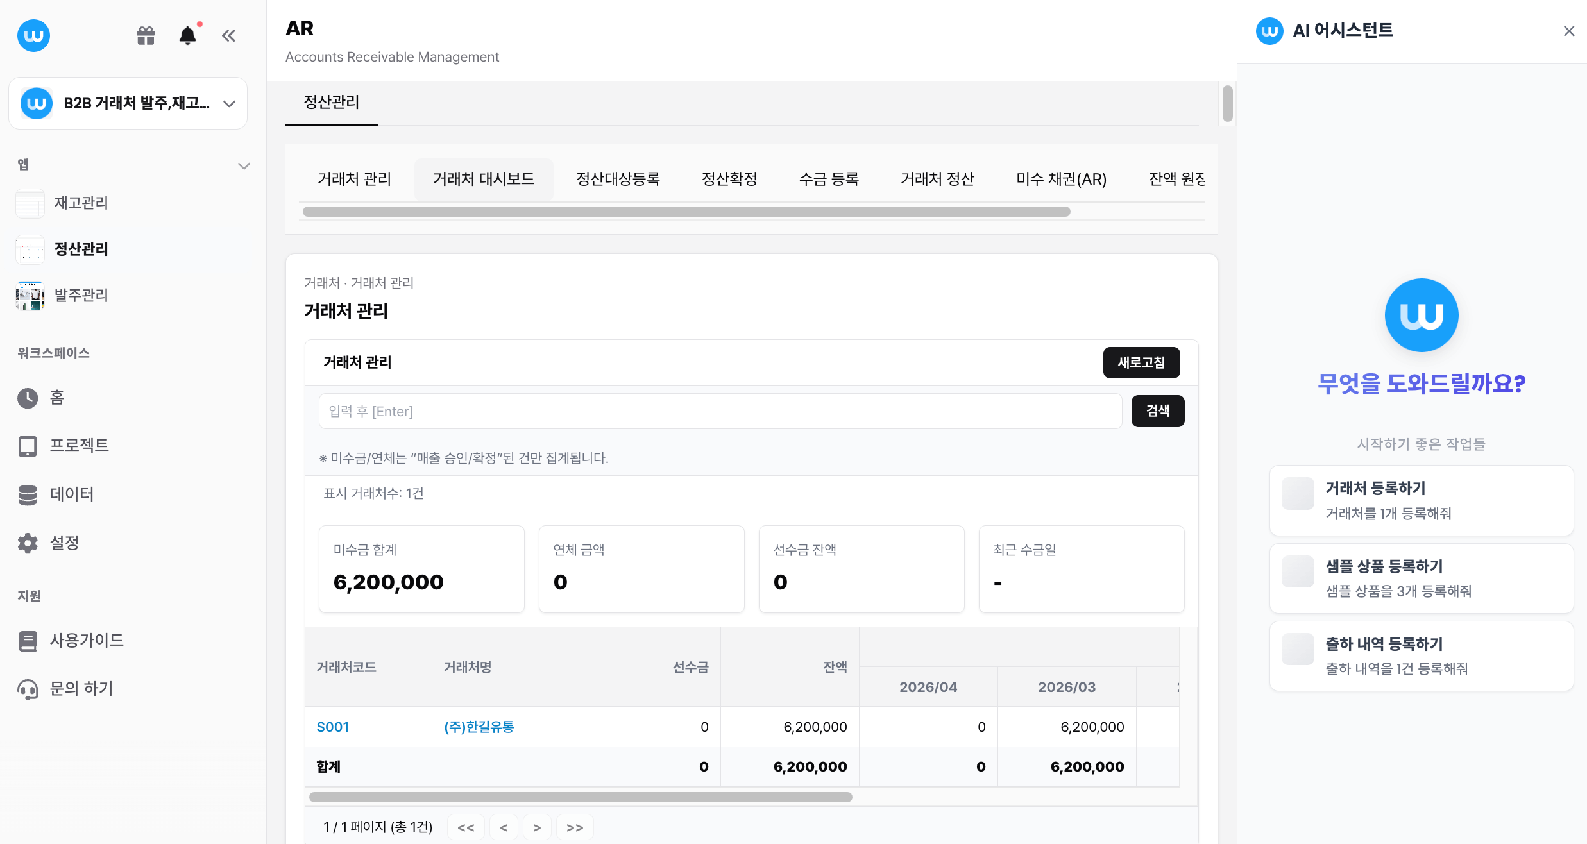Open supplier S001 from the table
This screenshot has width=1587, height=844.
333,727
